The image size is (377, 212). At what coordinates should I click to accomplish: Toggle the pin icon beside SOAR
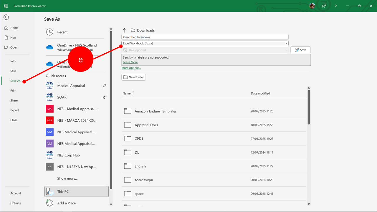104,97
